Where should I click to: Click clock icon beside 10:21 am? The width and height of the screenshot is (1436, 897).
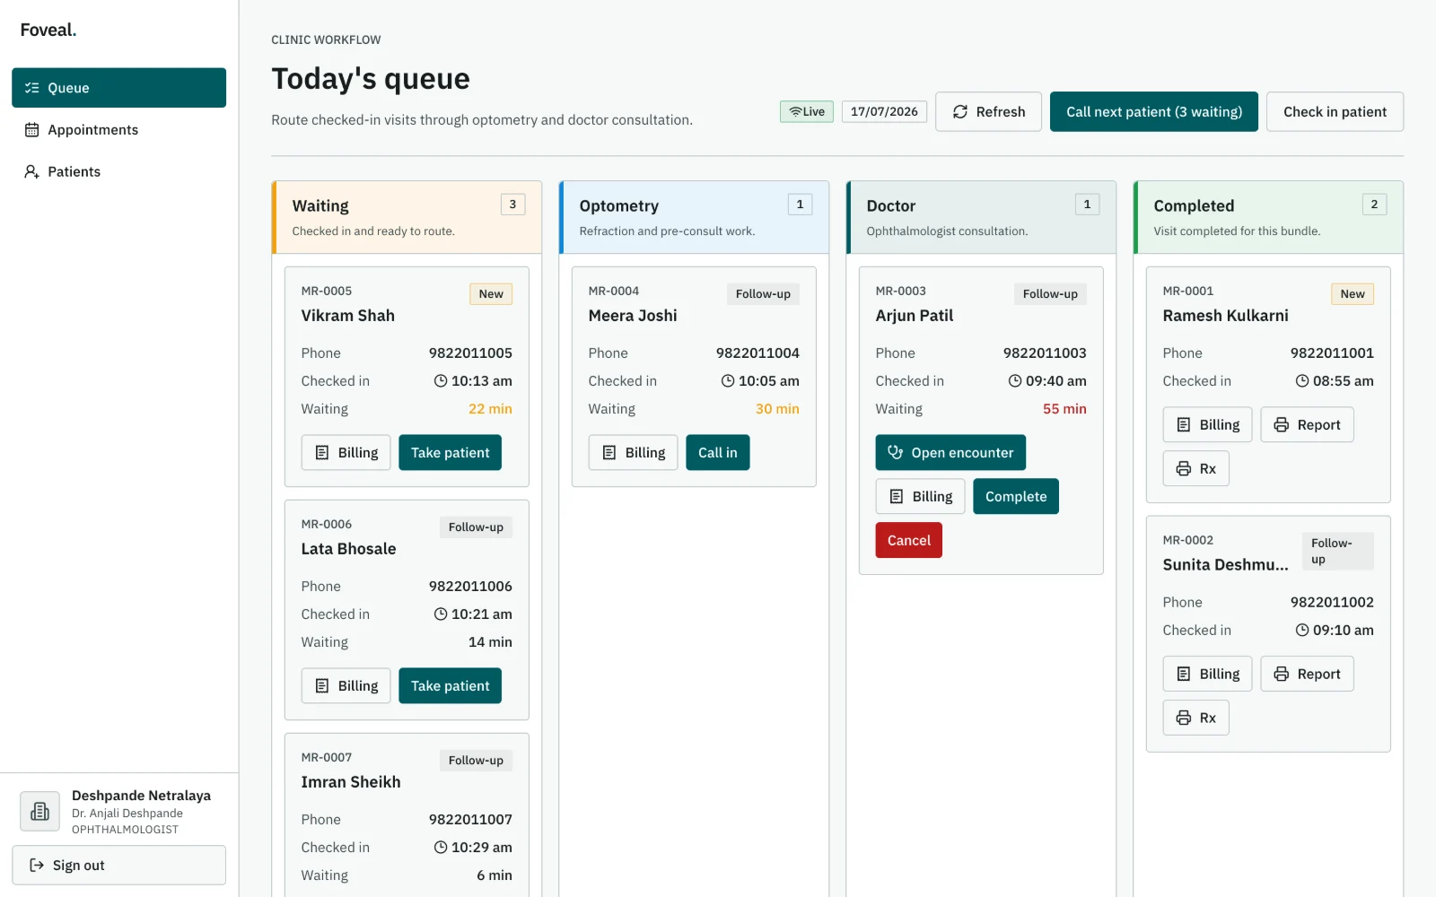[441, 614]
